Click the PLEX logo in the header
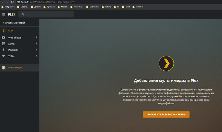 point(12,14)
